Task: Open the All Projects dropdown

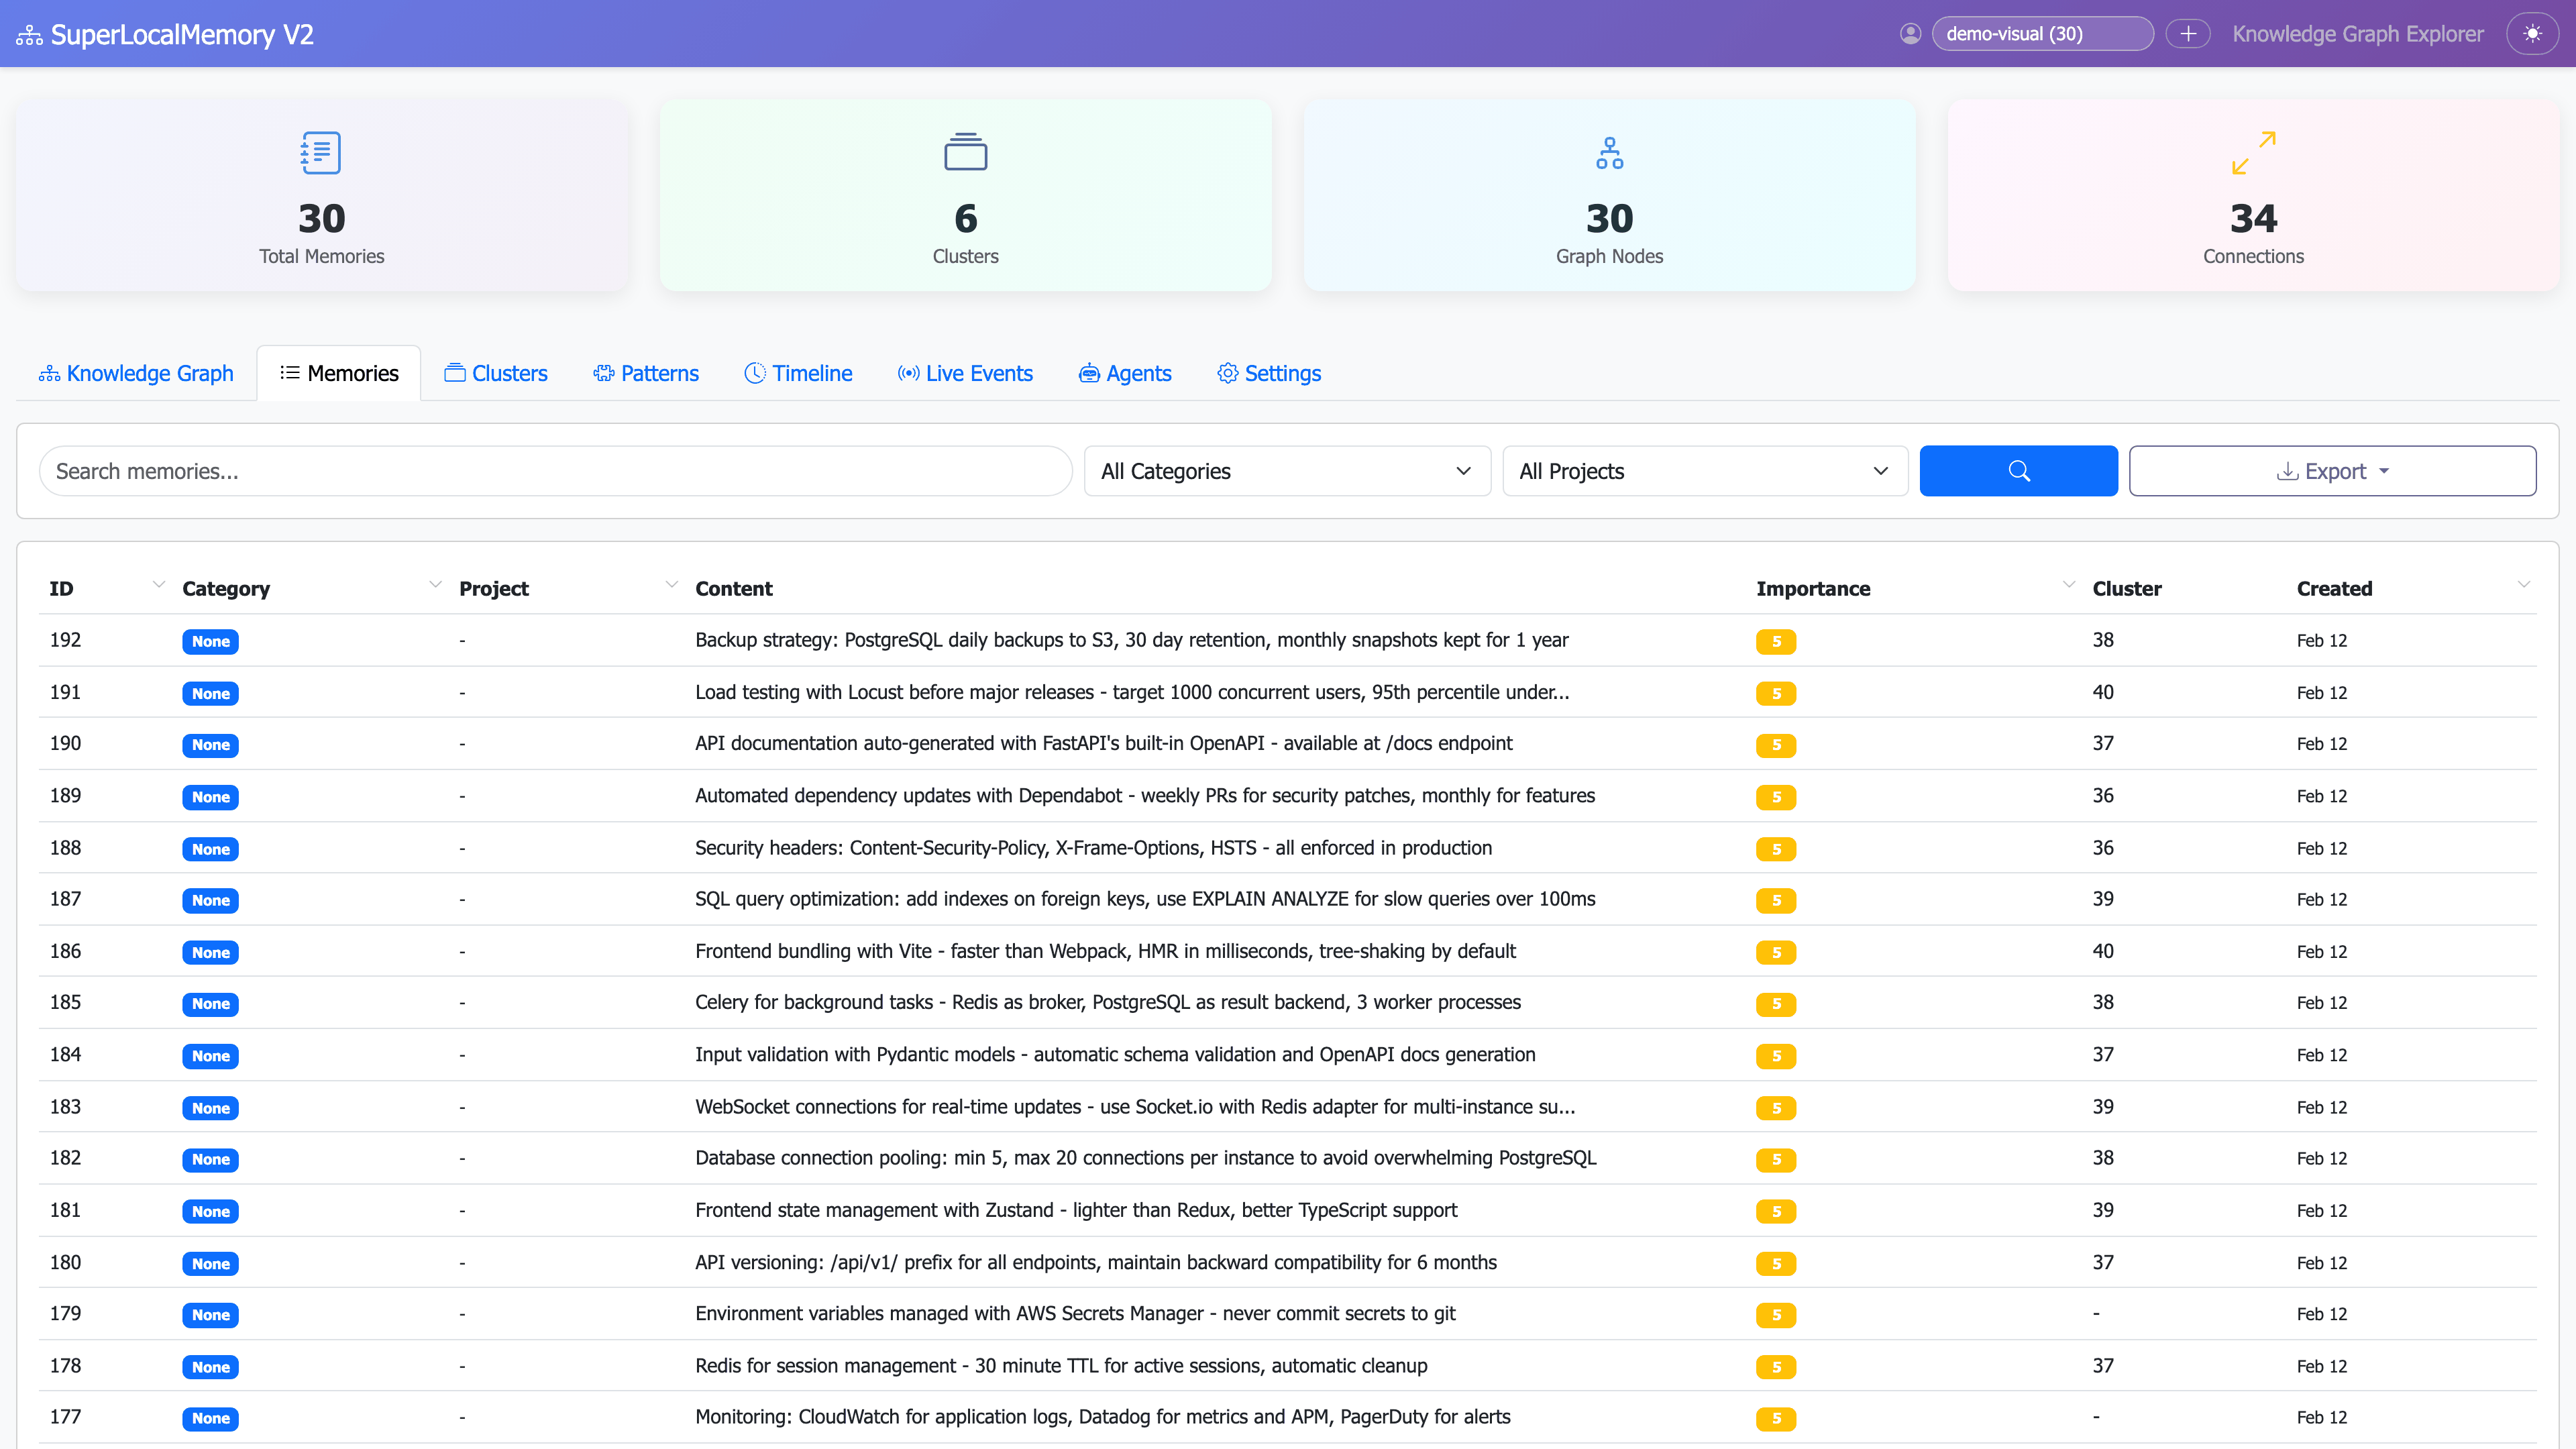Action: (1704, 470)
